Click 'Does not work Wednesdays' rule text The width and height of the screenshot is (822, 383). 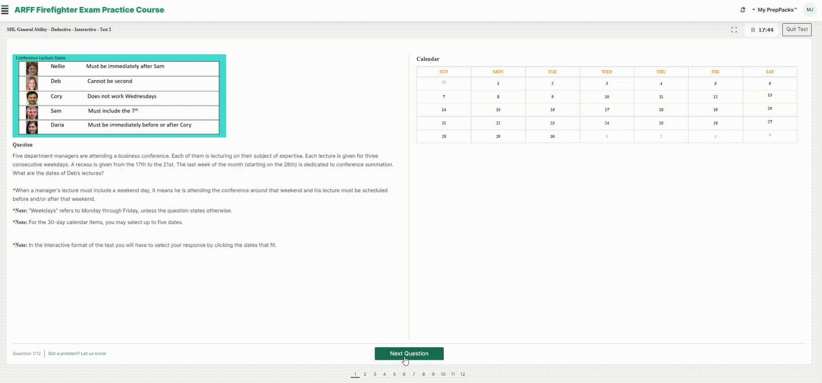point(122,96)
